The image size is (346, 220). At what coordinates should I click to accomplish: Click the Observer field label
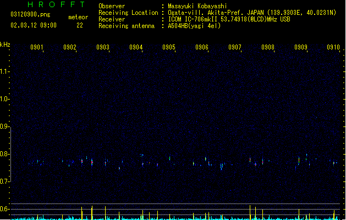[x=112, y=6]
